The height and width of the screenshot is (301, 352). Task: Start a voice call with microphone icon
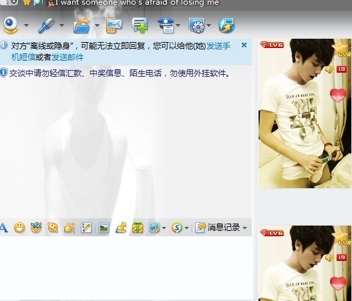pos(46,25)
